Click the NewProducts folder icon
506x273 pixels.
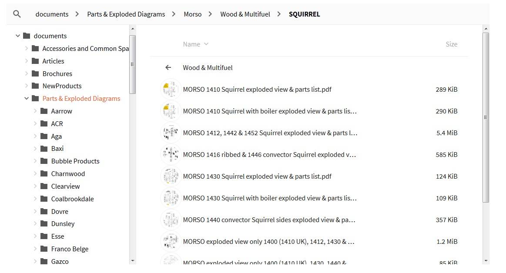coord(35,85)
